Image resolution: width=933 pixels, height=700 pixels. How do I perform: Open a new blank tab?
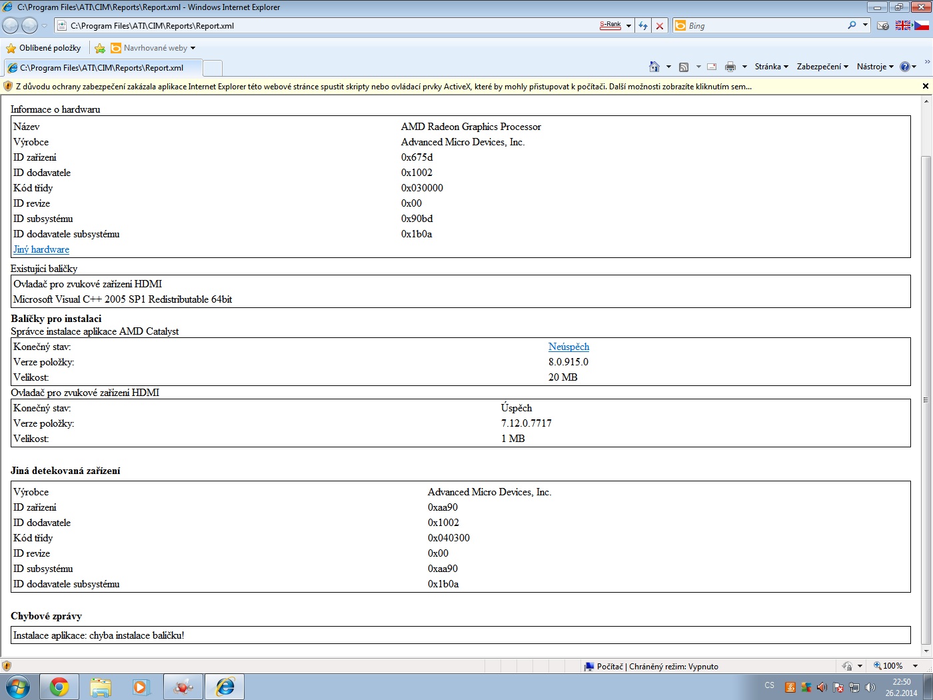click(212, 68)
